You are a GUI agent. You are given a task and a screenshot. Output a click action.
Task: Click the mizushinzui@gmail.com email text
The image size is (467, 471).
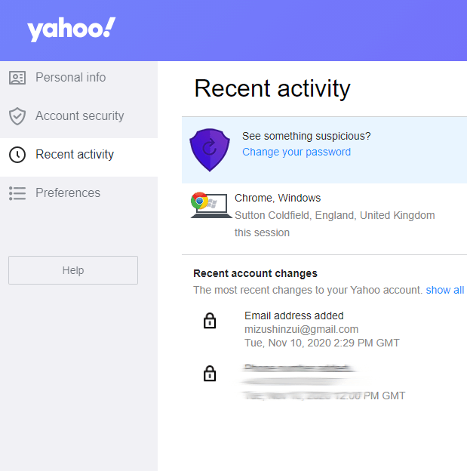pyautogui.click(x=302, y=329)
